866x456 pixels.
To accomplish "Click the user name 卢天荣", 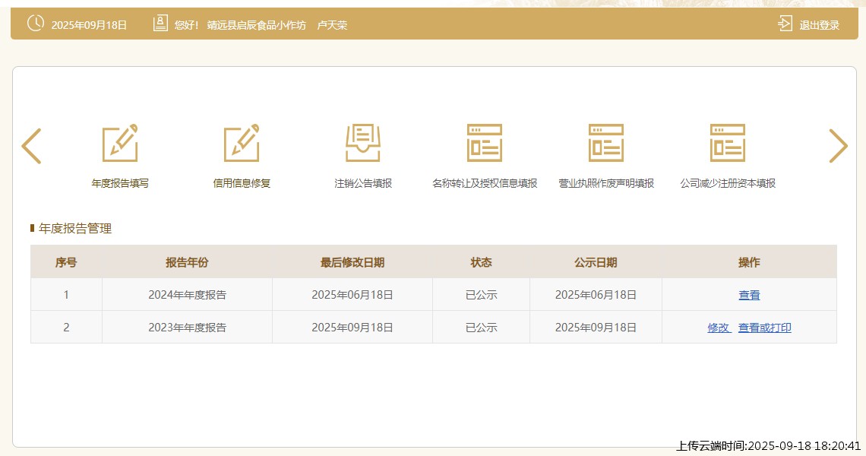I will (332, 25).
